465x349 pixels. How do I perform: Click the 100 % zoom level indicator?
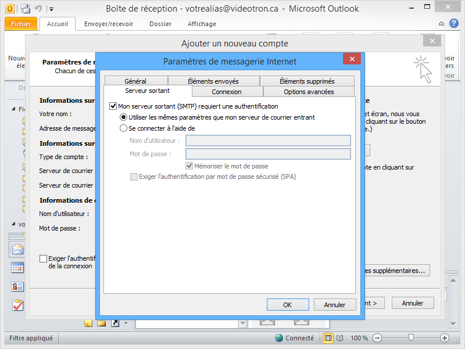click(359, 338)
